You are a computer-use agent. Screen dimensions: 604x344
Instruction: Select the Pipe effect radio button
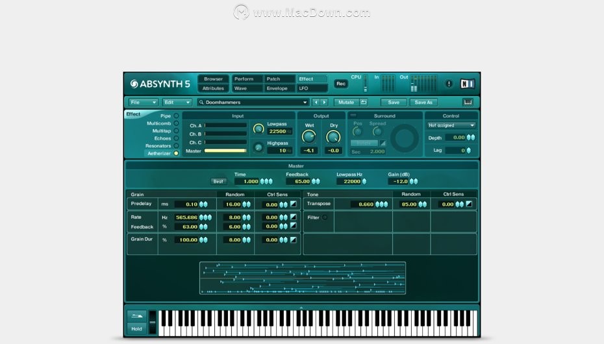176,116
